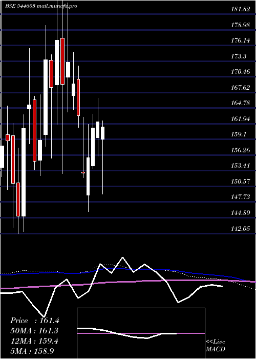
Task: Click the 173.3 price axis label
Action: pos(239,56)
